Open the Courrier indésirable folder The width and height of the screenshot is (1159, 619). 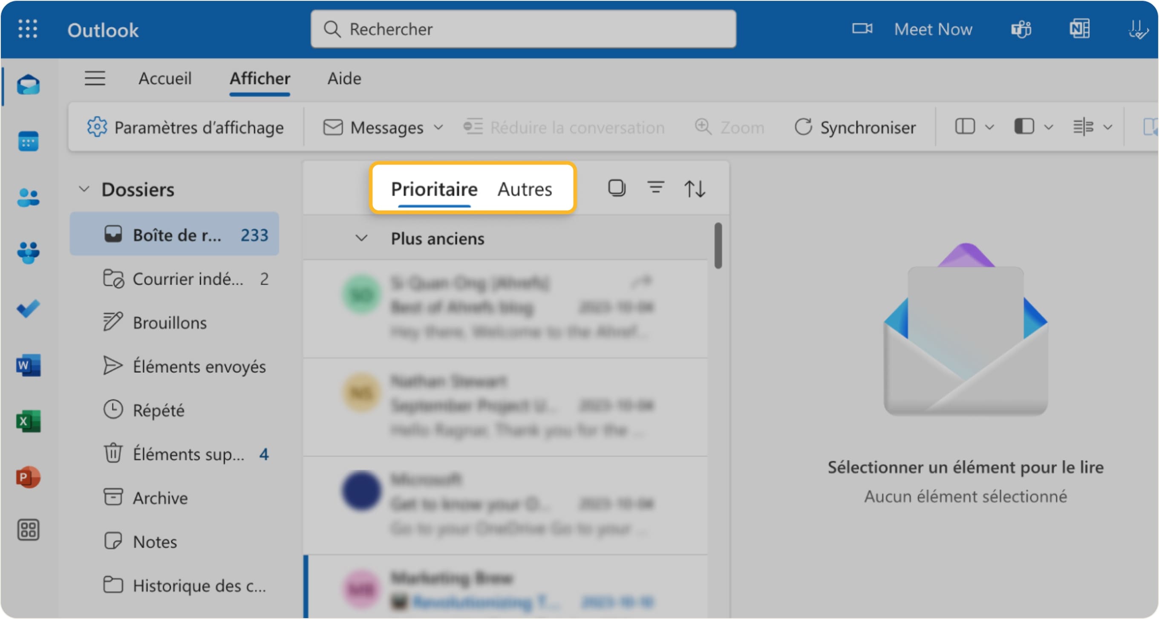coord(174,278)
